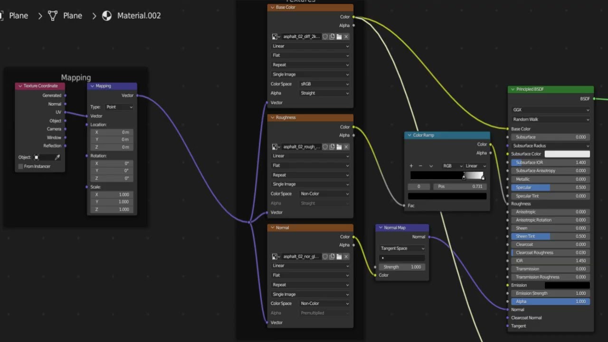
Task: Click Normal Map UV map field
Action: [x=402, y=258]
